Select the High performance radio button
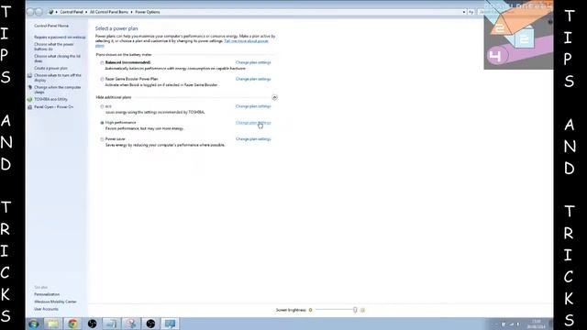 point(102,123)
